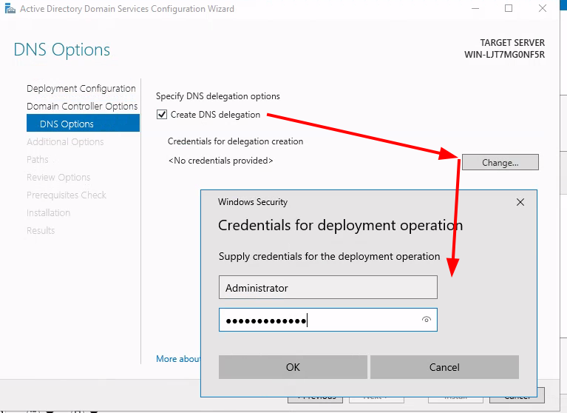The image size is (567, 413).
Task: Select the Results step
Action: [41, 230]
